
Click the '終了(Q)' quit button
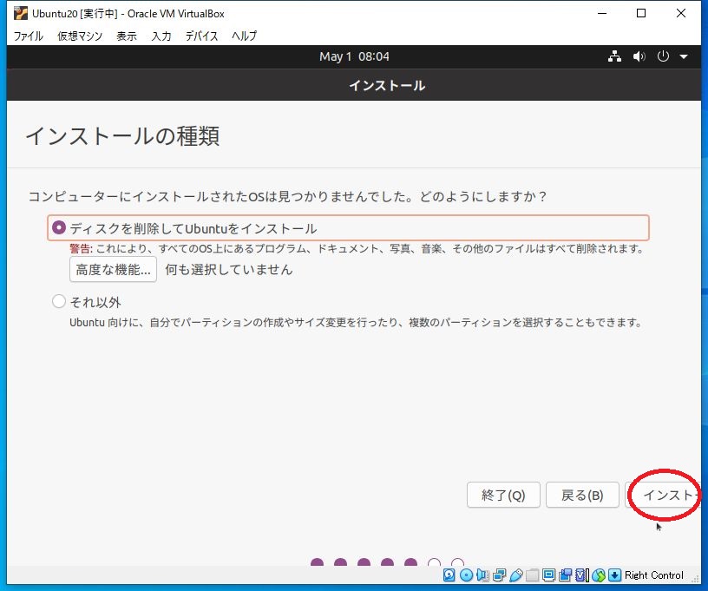(x=503, y=495)
